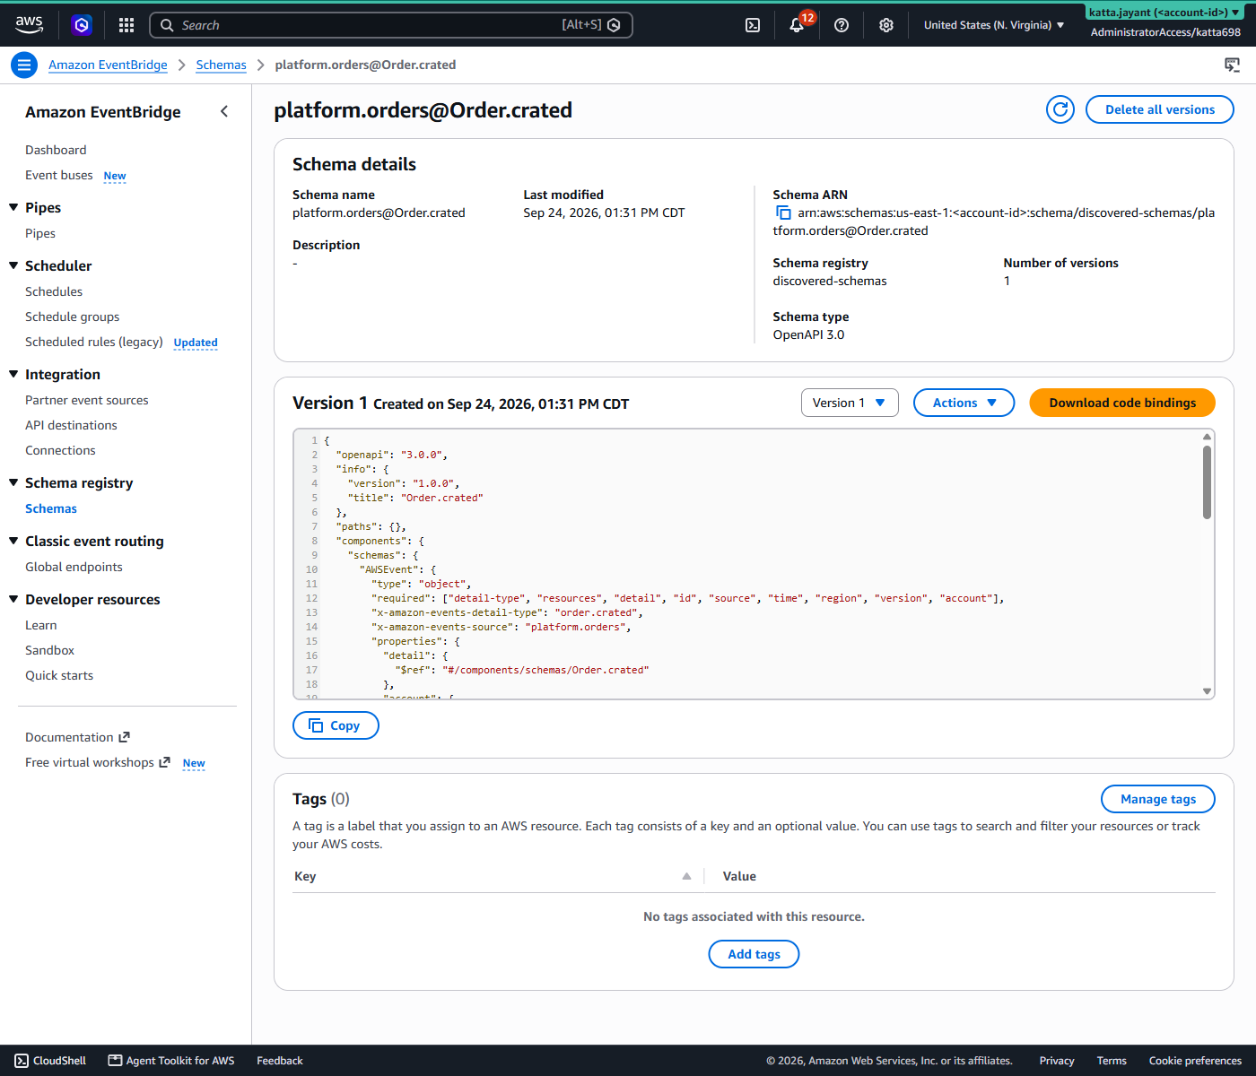Toggle the hamburger navigation menu icon

(x=24, y=65)
